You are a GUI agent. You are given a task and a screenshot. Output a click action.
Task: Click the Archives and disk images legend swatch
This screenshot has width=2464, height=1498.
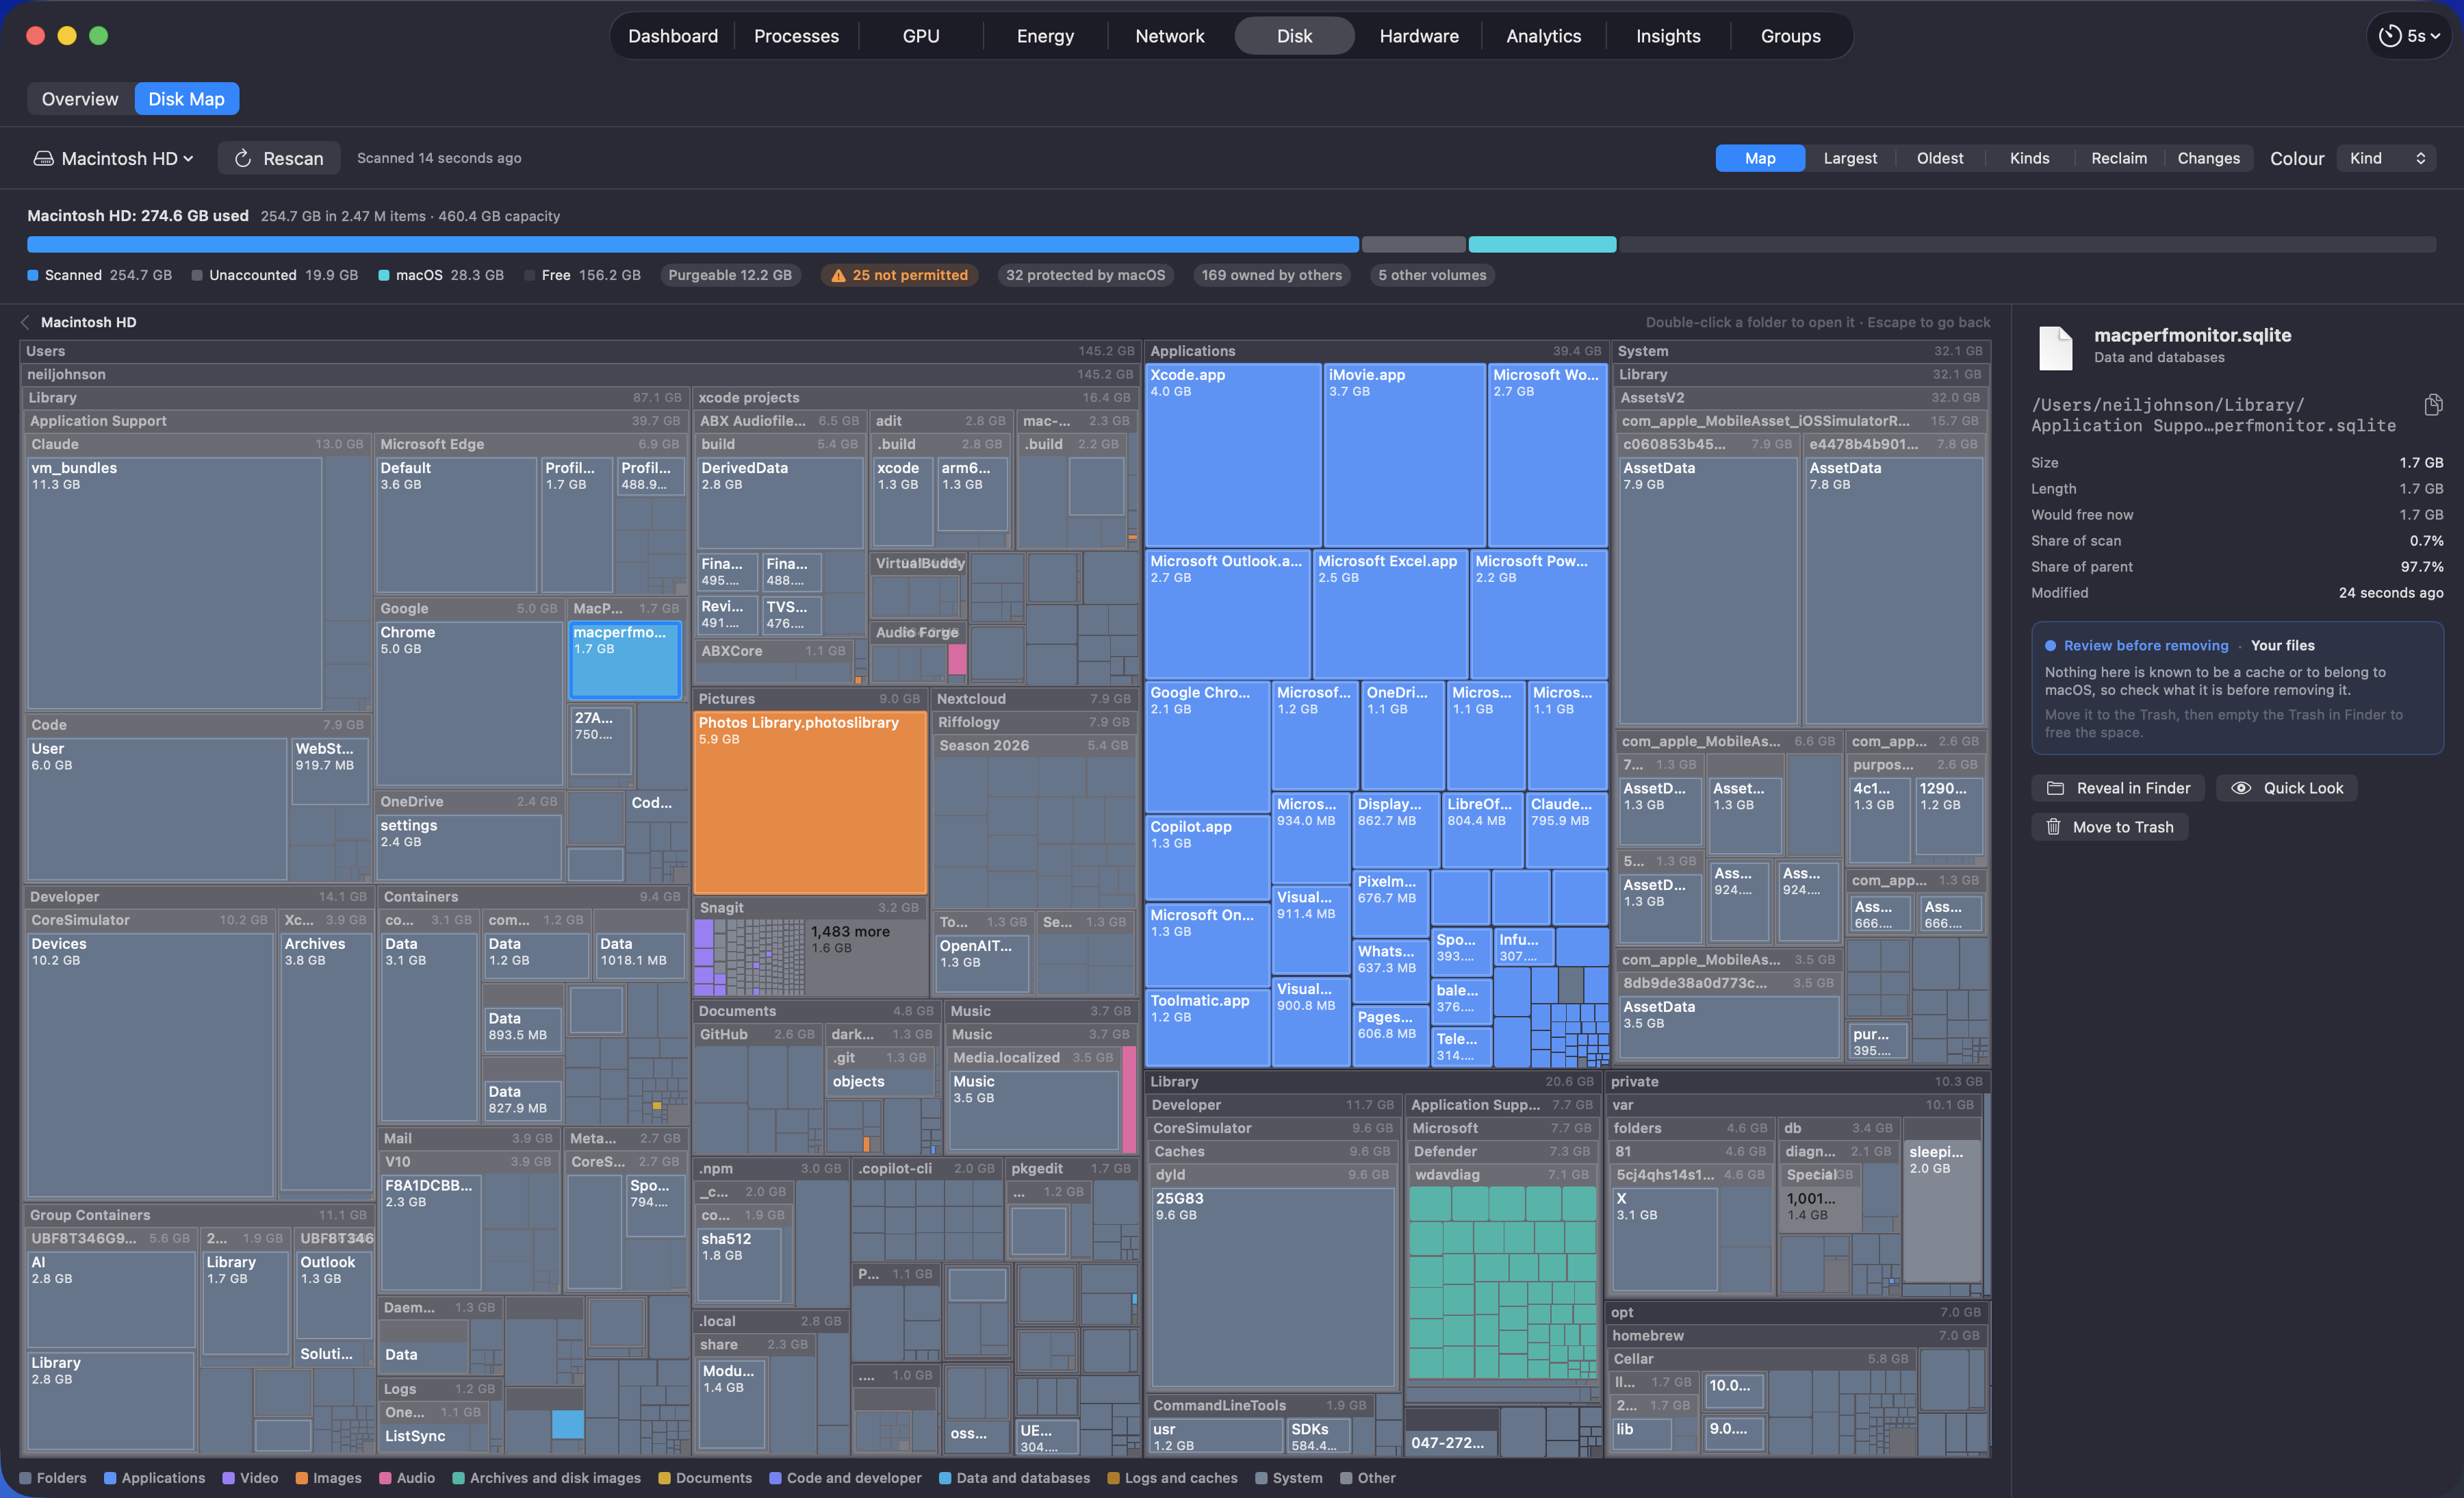(458, 1478)
